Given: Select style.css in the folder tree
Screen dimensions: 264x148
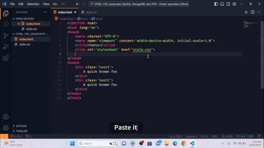Looking at the screenshot, I should pos(24,44).
